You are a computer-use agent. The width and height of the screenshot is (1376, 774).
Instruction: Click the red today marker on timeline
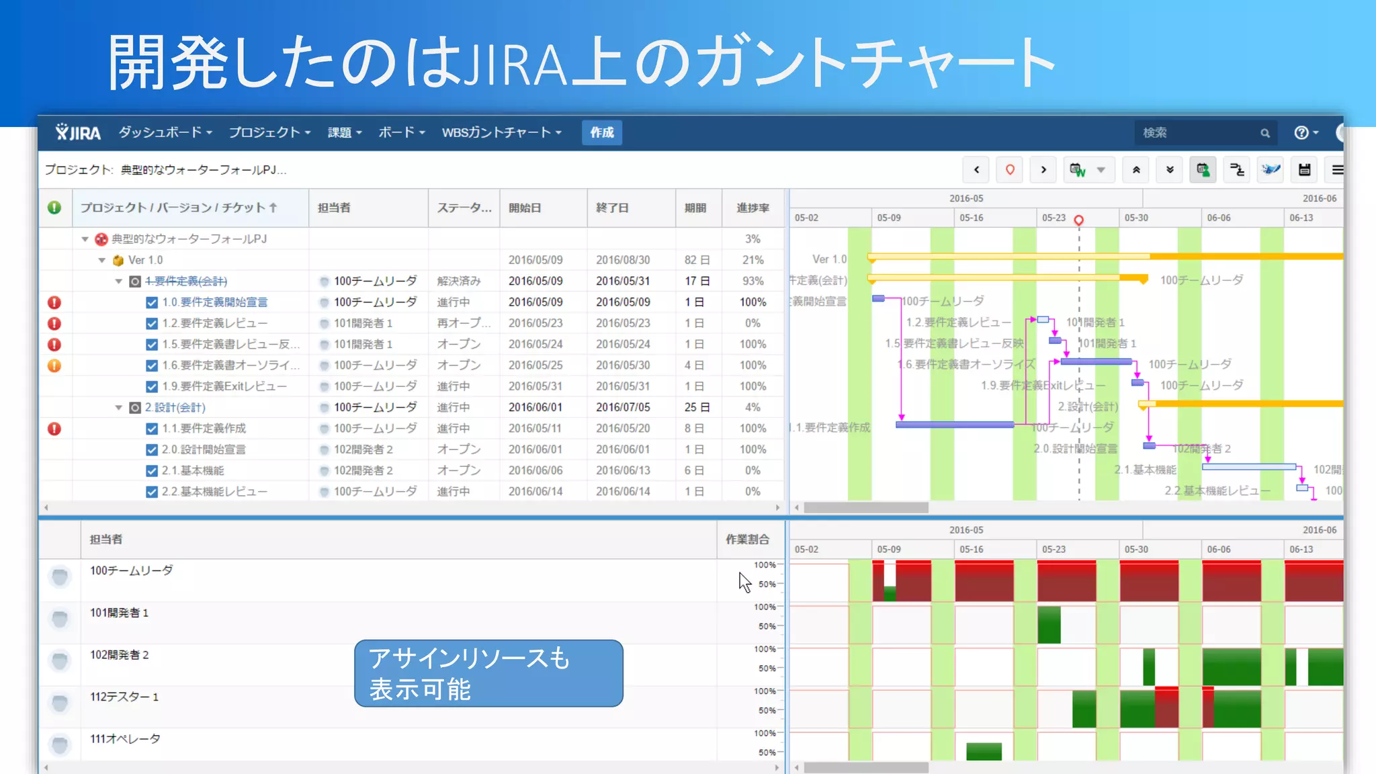click(x=1079, y=220)
